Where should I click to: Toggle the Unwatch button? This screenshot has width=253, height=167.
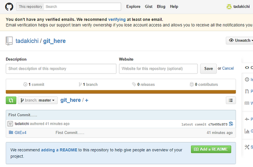tap(239, 41)
